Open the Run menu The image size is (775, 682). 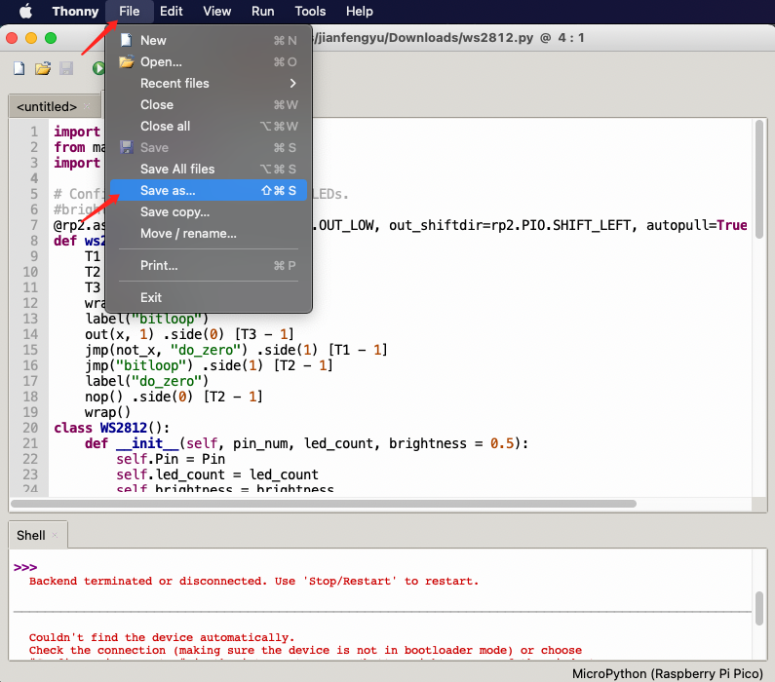point(262,11)
